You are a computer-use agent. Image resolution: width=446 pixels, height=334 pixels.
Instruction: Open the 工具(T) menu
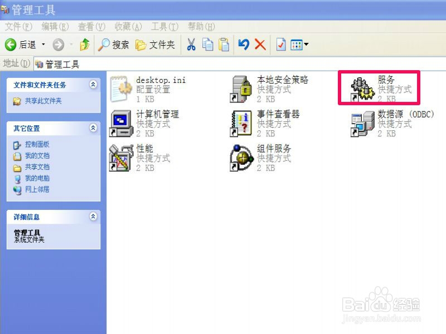(164, 27)
